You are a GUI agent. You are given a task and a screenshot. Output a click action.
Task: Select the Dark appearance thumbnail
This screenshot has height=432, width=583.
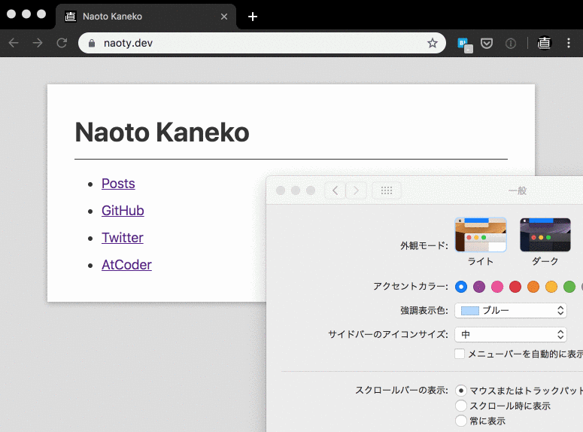coord(545,235)
